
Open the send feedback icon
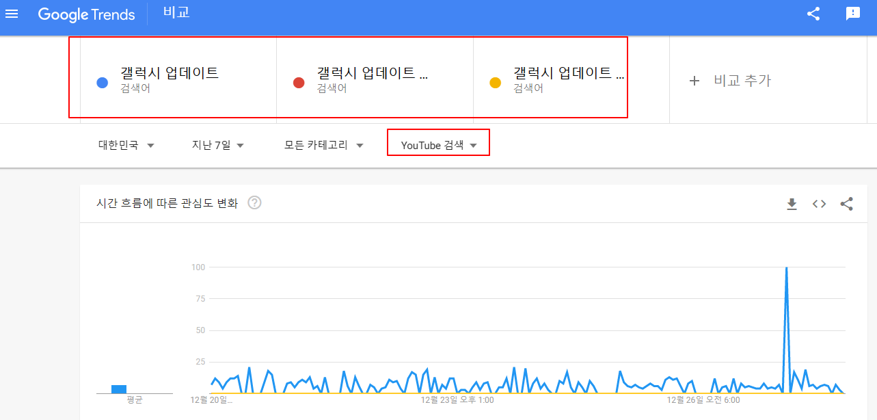click(x=852, y=14)
